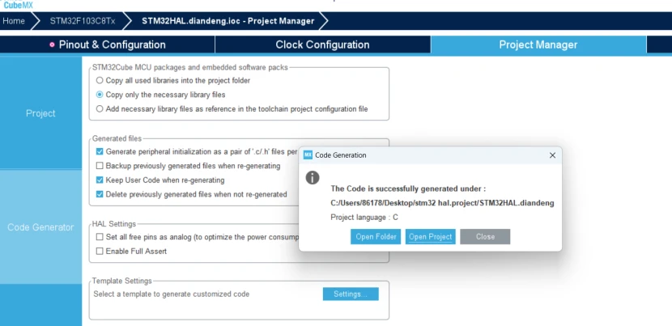Close the Code Generation dialog with X

[552, 155]
